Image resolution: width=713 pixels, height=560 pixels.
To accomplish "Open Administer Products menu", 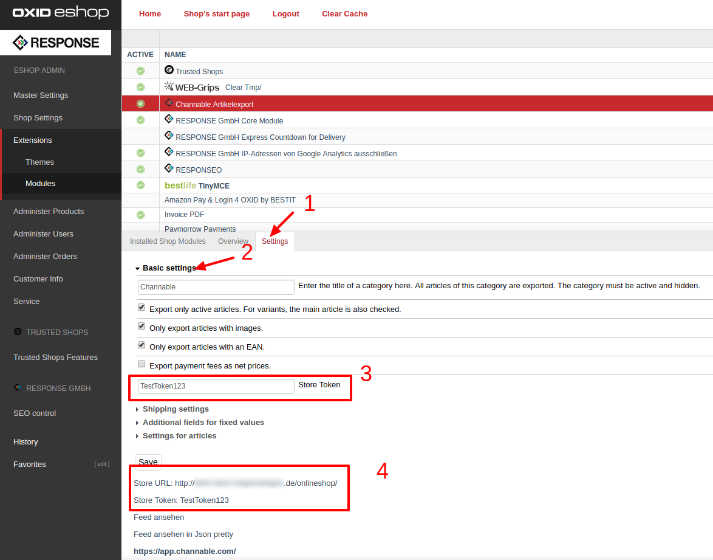I will coord(49,211).
